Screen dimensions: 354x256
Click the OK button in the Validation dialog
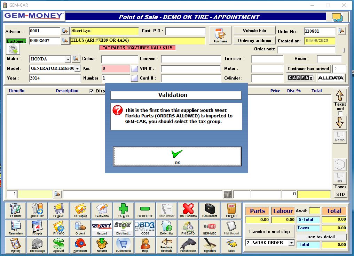[177, 157]
